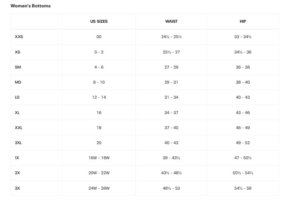Select the waist value 34 - 37
Image resolution: width=290 pixels, height=205 pixels.
171,113
